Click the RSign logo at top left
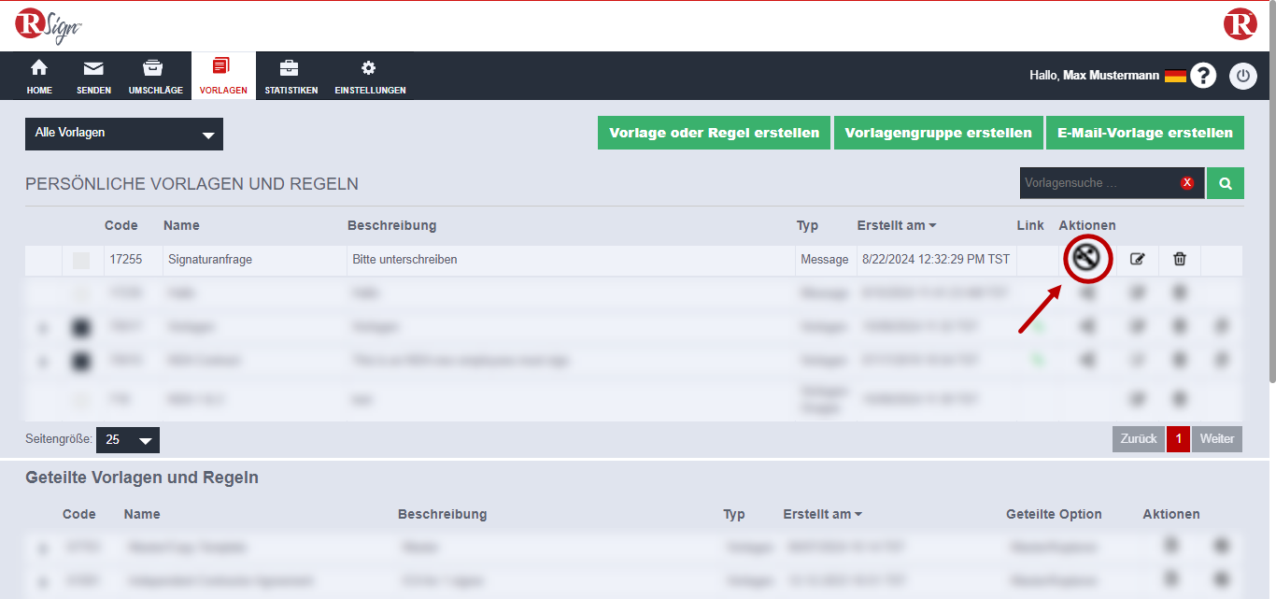 [x=49, y=25]
